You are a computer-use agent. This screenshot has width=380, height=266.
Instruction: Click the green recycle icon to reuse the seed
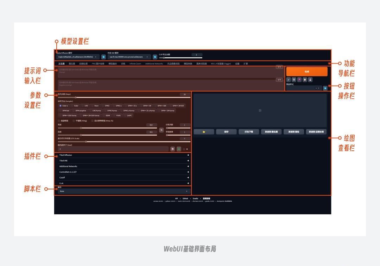[x=179, y=149]
